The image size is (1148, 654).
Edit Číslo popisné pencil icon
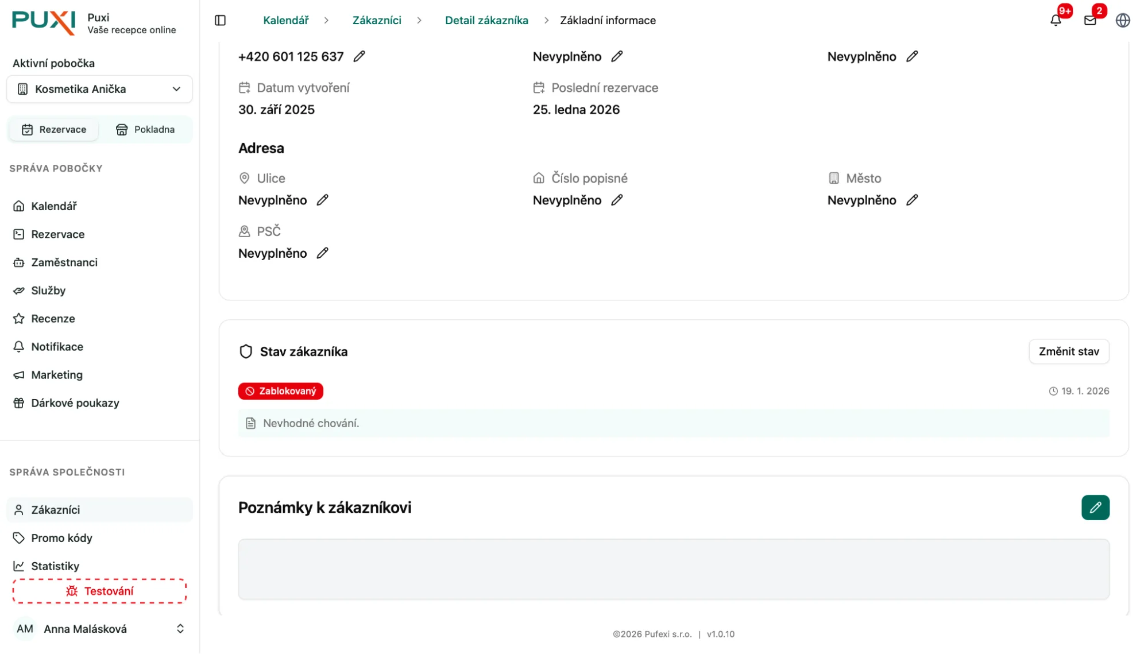[617, 200]
